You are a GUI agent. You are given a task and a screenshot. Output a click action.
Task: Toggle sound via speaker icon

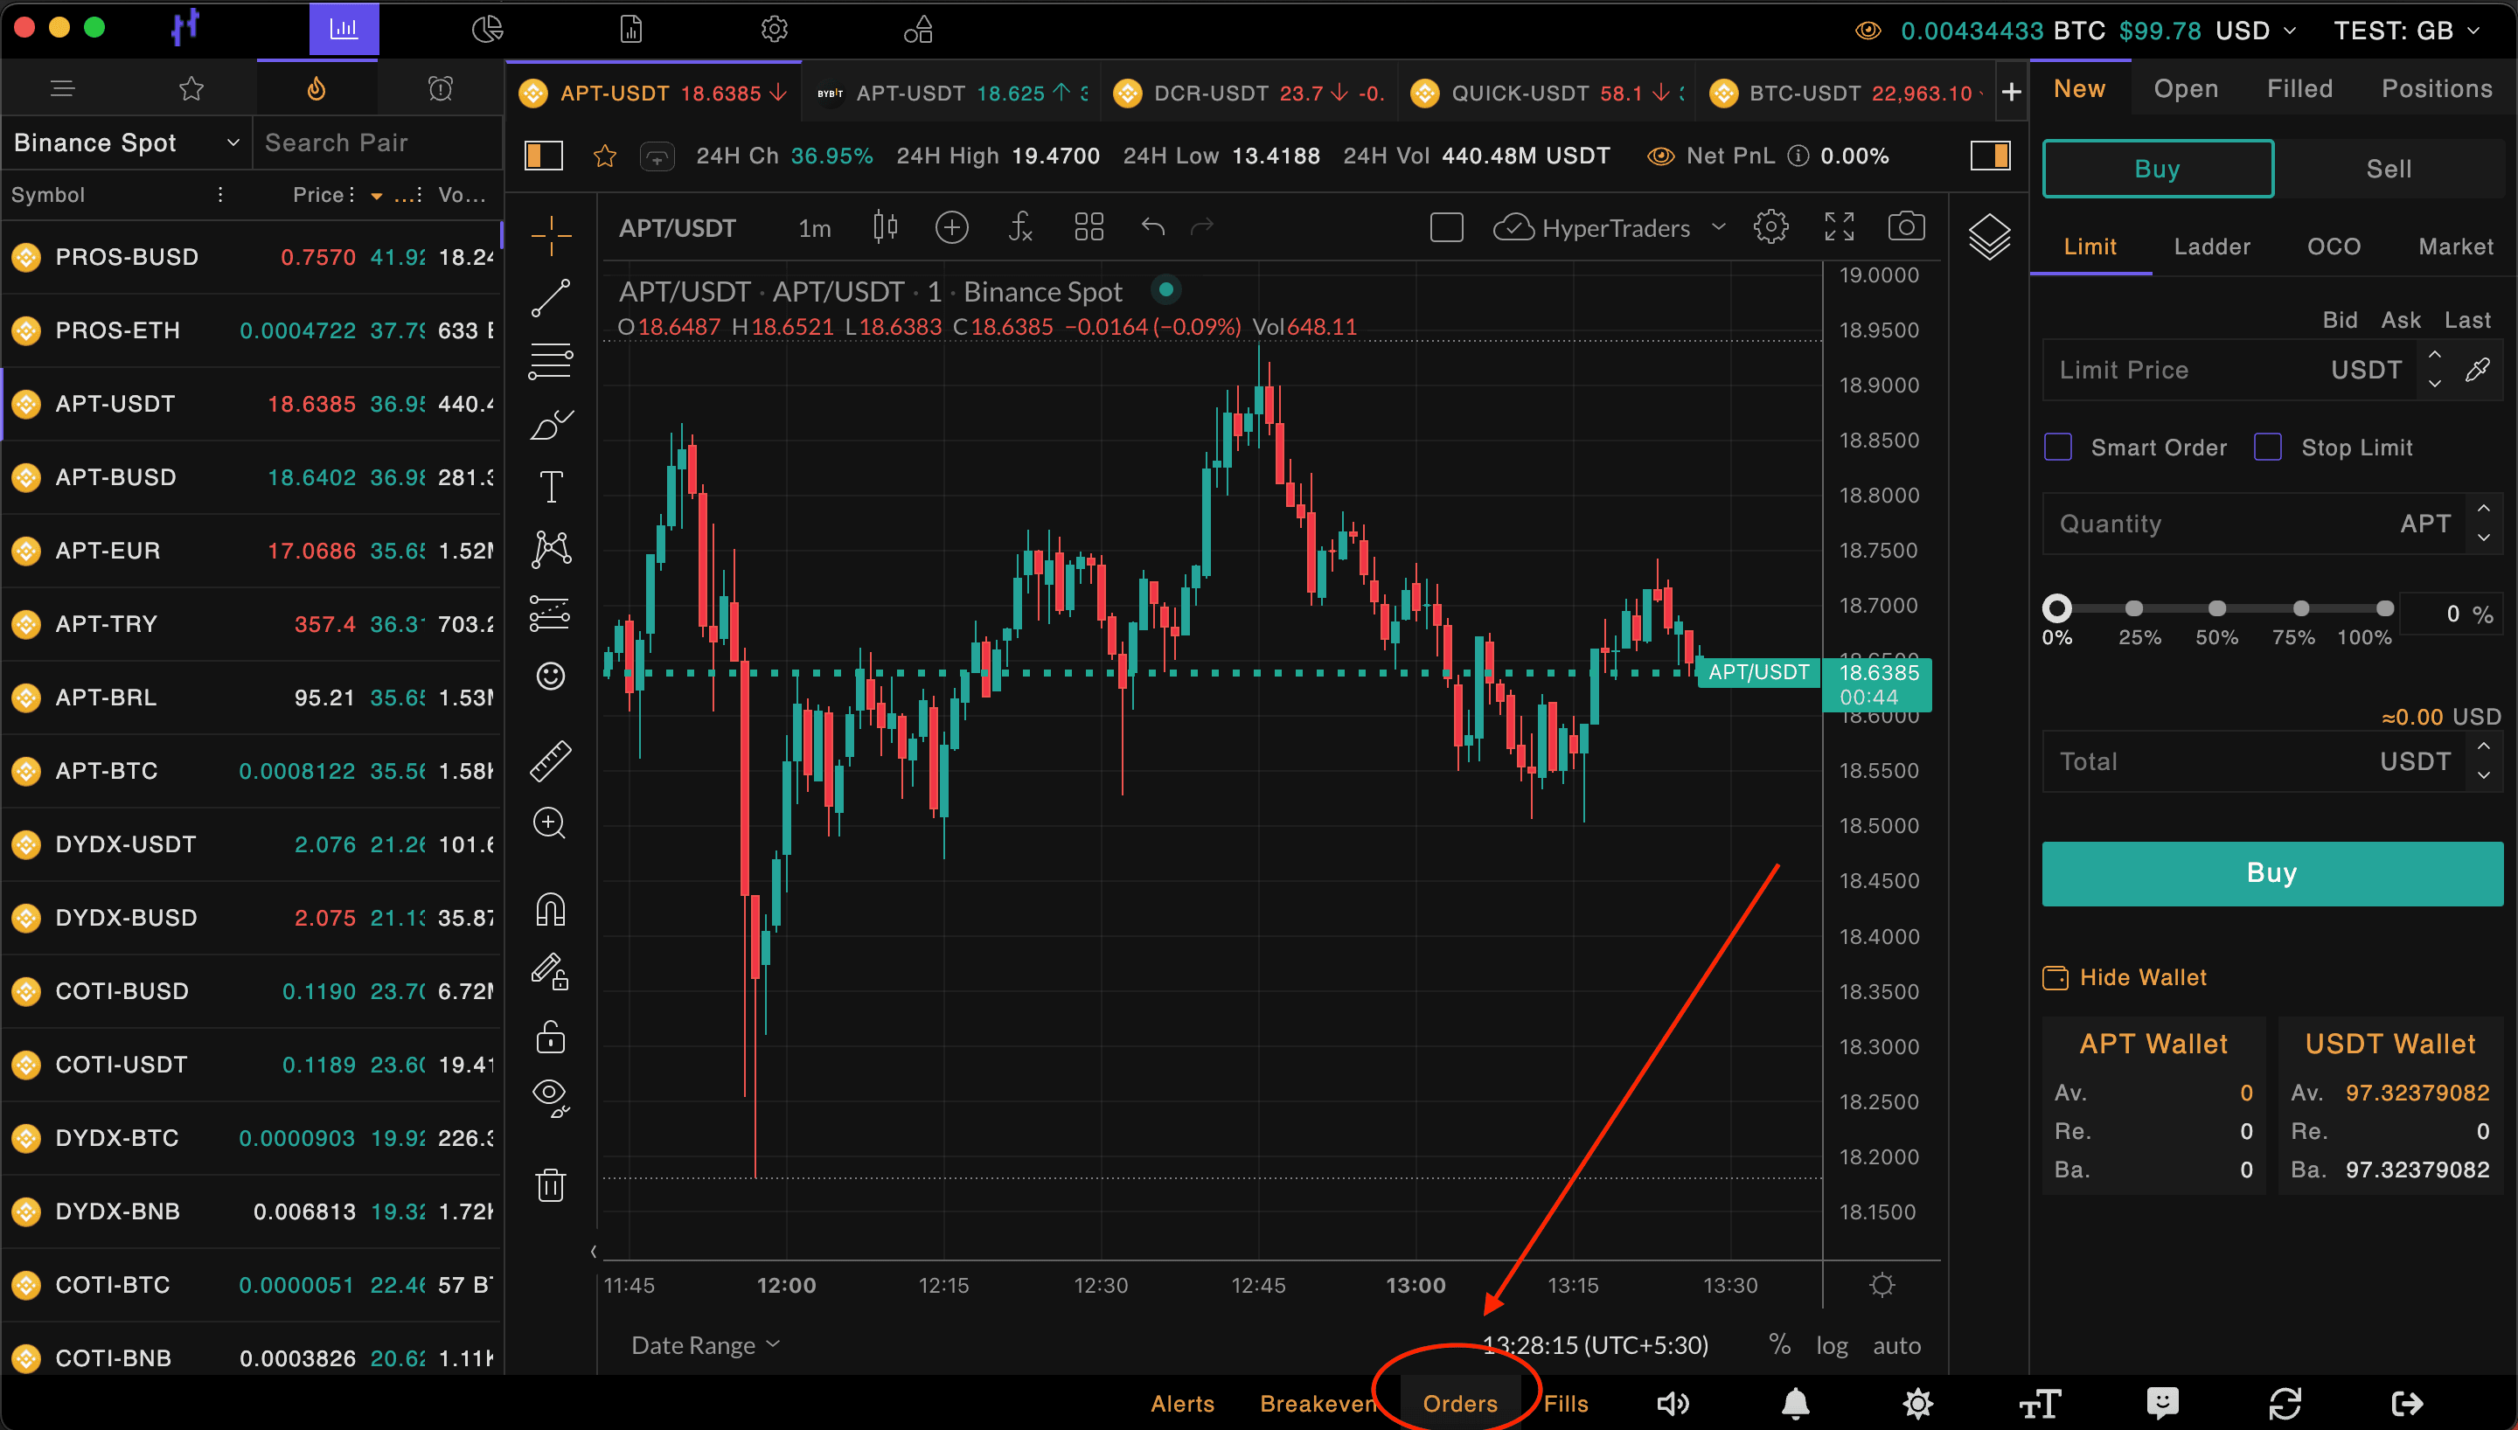(x=1673, y=1404)
